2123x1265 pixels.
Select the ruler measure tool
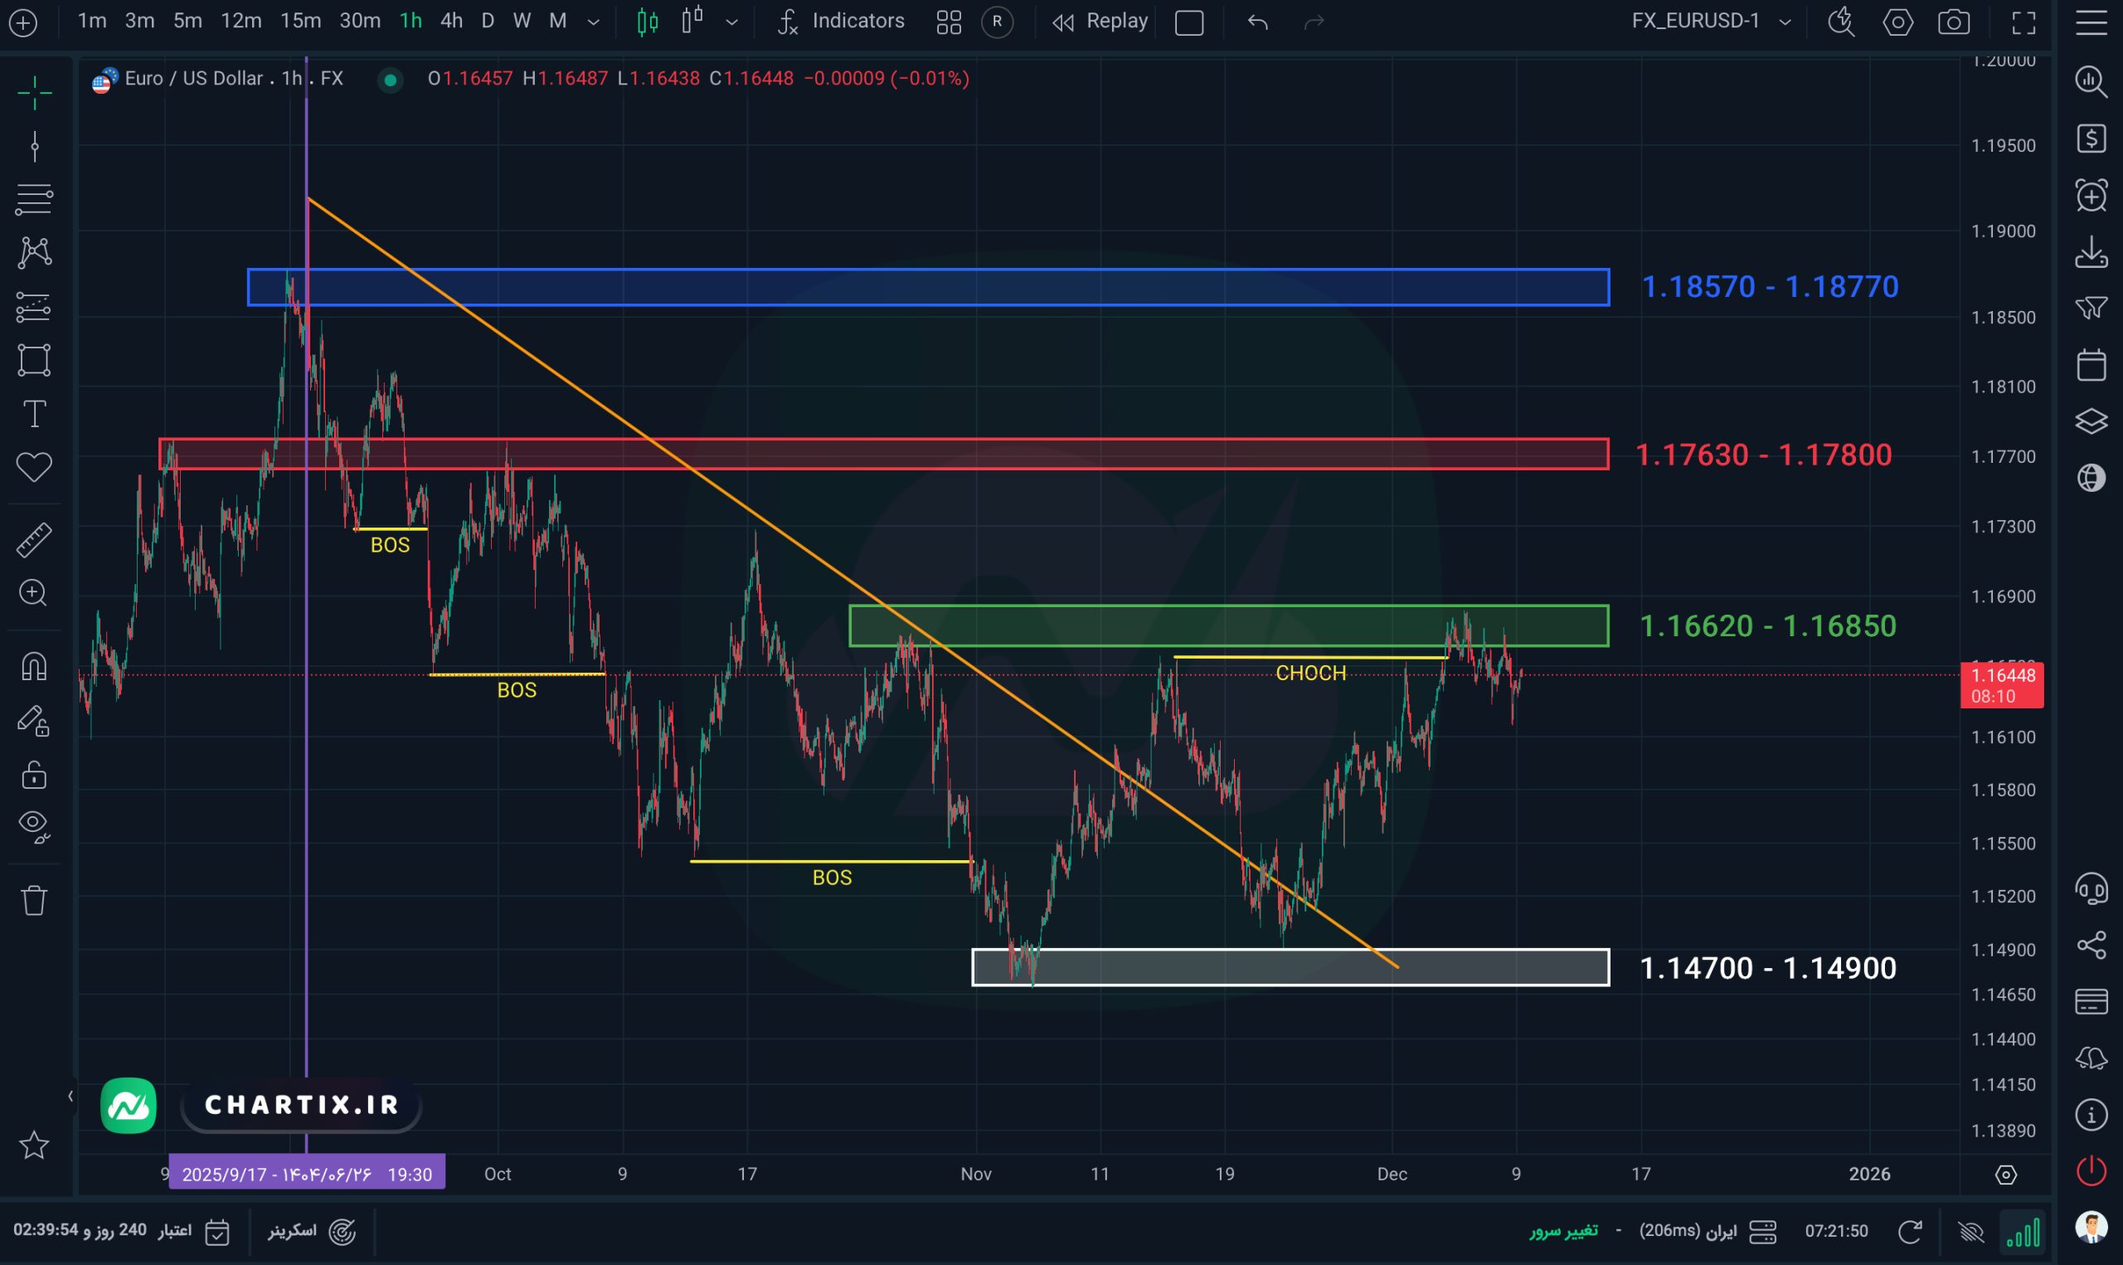coord(34,541)
